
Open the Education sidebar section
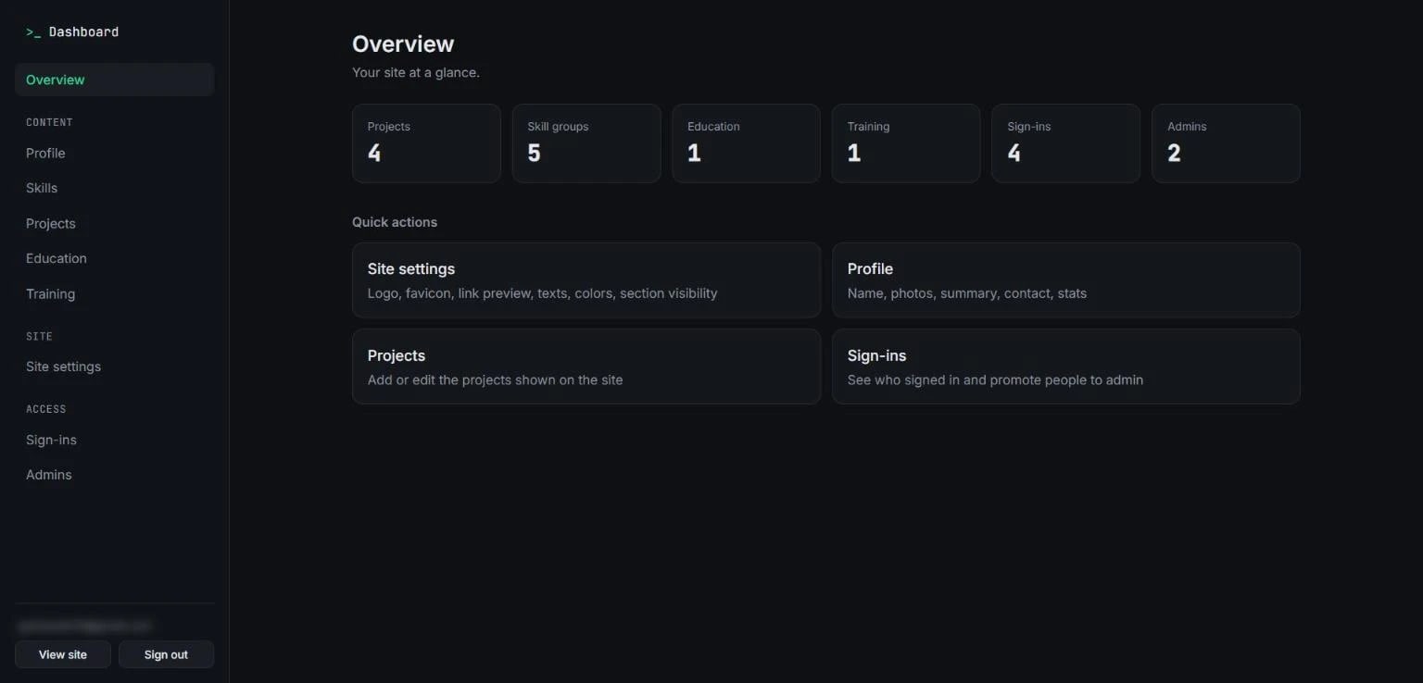point(57,258)
